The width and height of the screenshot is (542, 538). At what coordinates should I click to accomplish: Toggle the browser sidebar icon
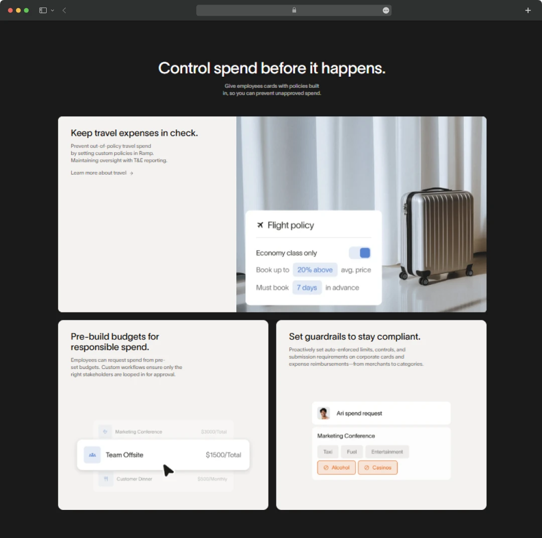pos(43,11)
